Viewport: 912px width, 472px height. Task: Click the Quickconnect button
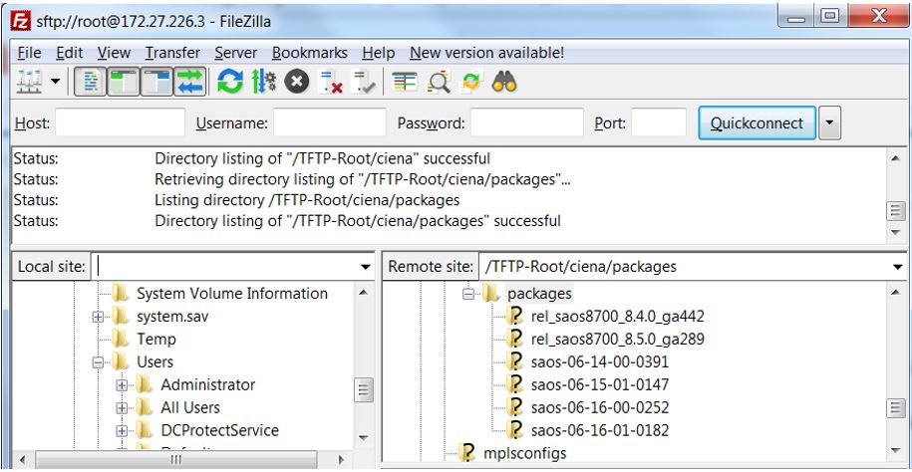[757, 123]
